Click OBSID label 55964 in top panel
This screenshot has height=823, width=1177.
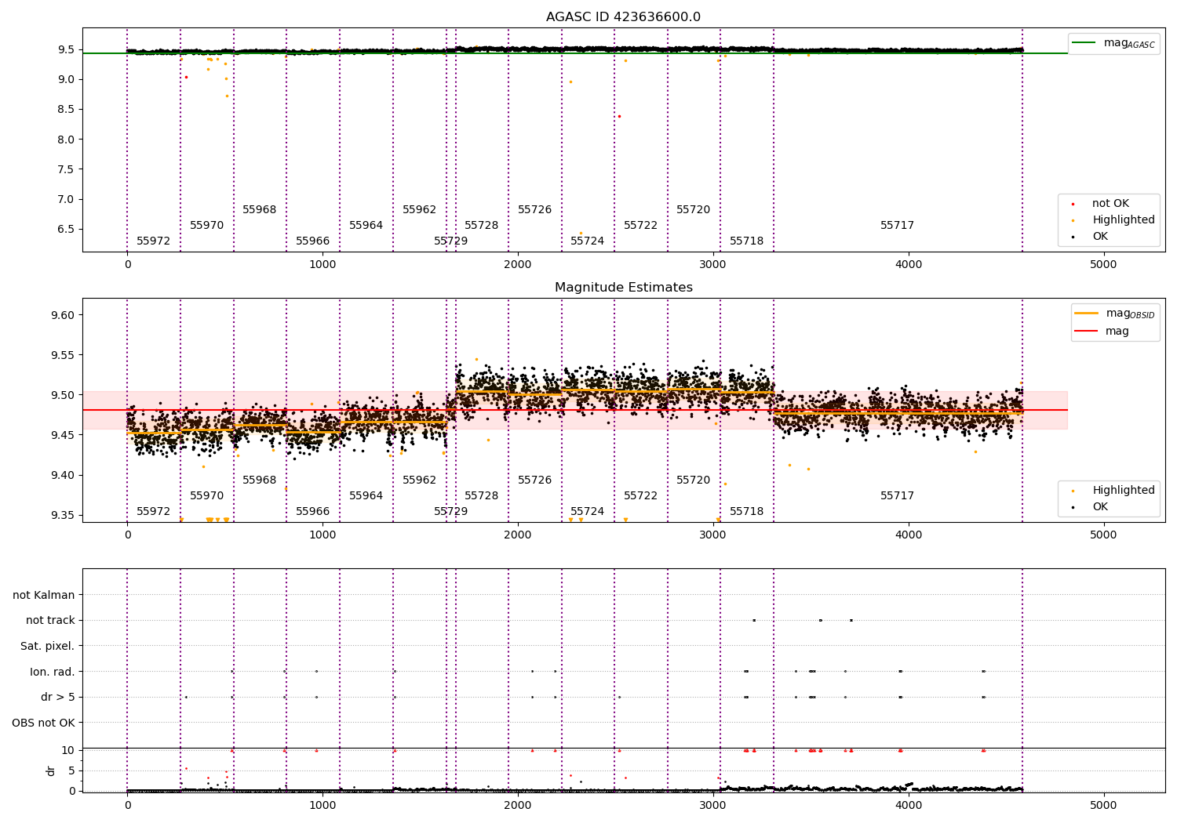tap(366, 226)
